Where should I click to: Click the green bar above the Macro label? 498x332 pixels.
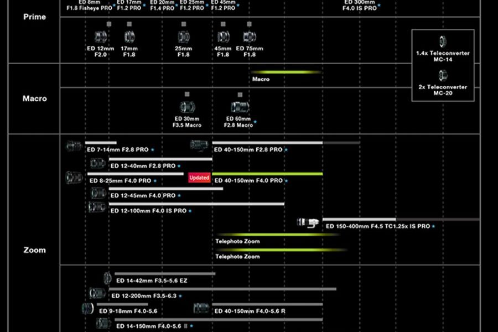tap(286, 72)
